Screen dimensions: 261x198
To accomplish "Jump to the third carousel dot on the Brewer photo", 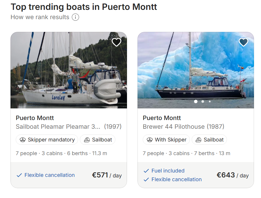I will click(209, 101).
